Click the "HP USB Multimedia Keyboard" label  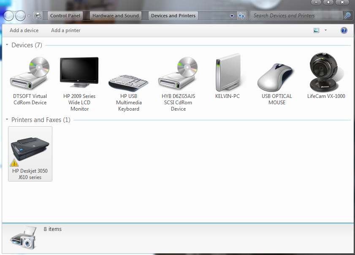click(129, 102)
